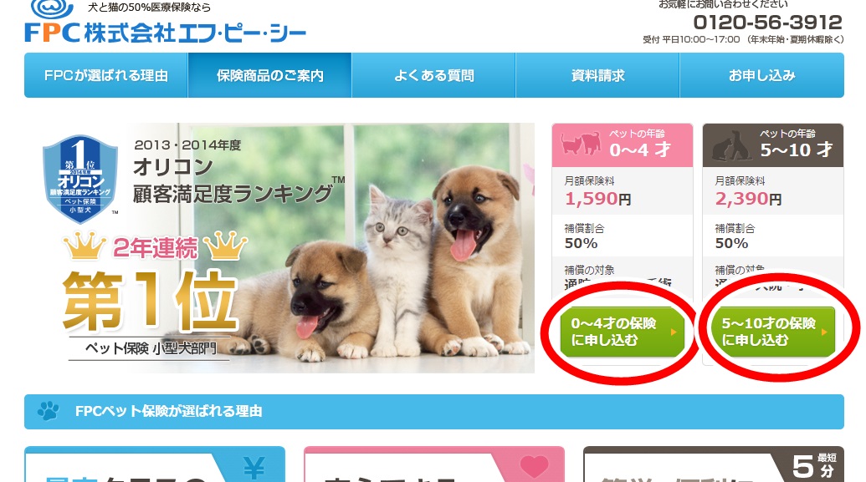Apply for the 5~10才 insurance plan
Screen dimensions: 866x482
coord(772,332)
